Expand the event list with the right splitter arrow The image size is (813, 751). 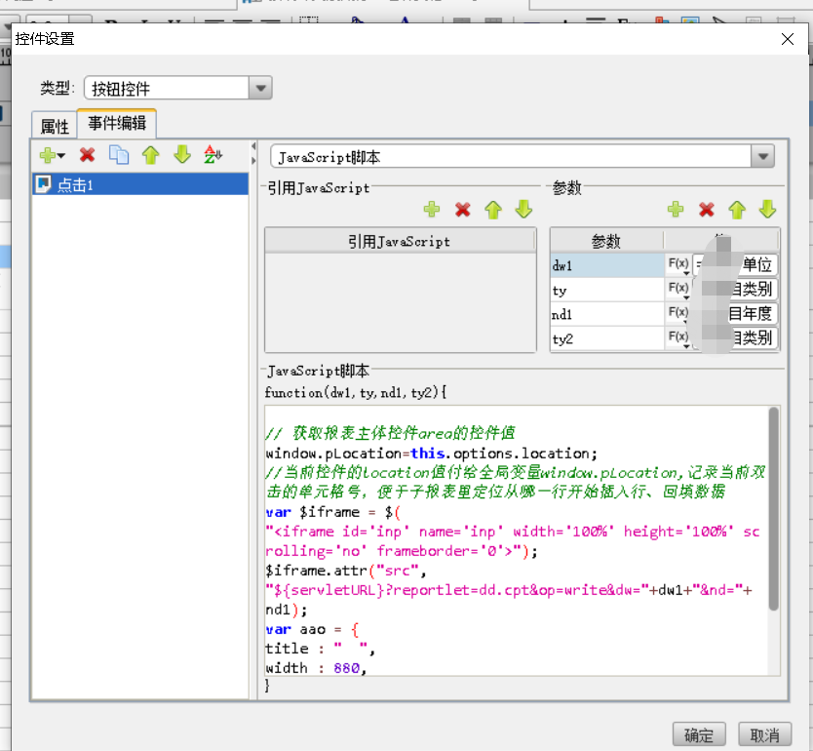click(x=253, y=161)
